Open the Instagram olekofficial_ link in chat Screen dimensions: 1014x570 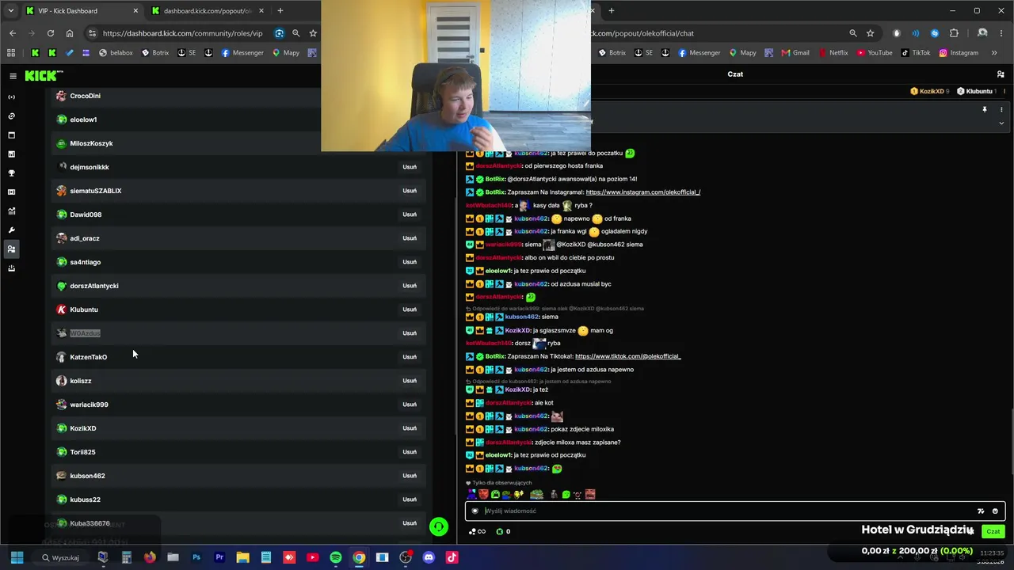[x=643, y=192]
